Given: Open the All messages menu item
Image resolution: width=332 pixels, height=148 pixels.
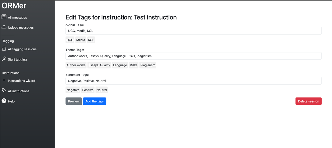Looking at the screenshot, I should (17, 18).
